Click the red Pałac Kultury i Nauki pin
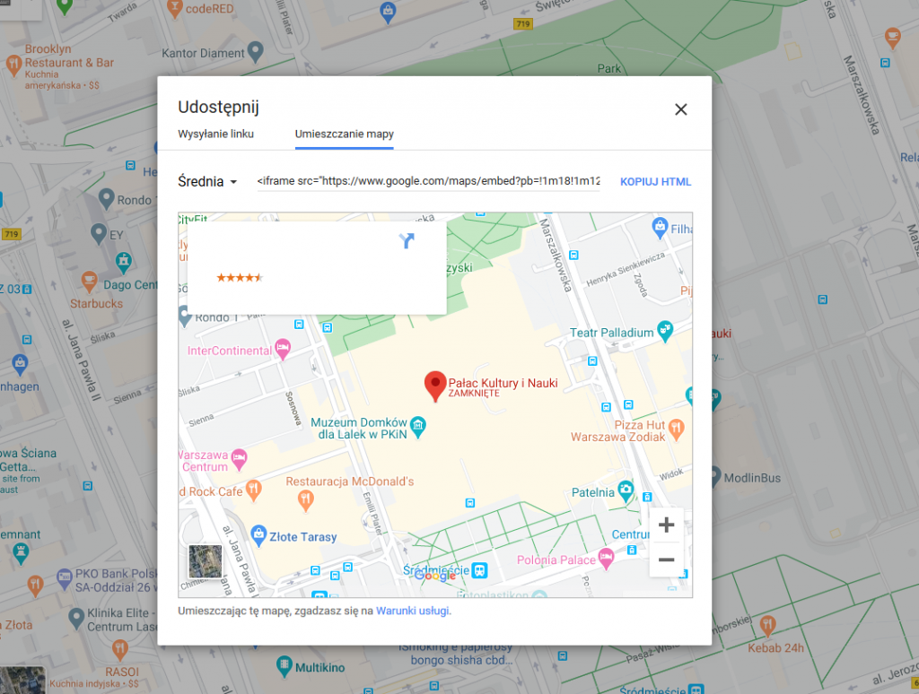This screenshot has width=919, height=694. [435, 386]
